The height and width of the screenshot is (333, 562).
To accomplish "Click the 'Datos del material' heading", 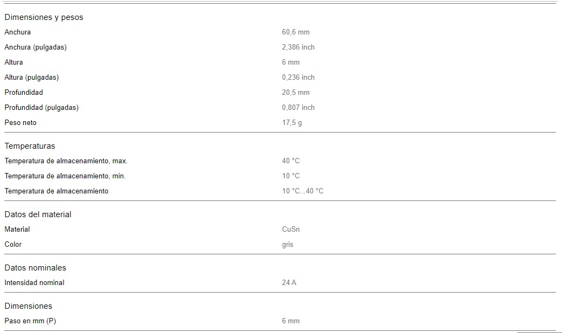I will click(38, 214).
